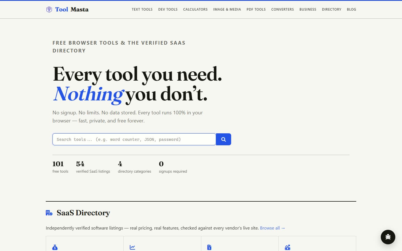This screenshot has height=251, width=402.
Task: Click the 4 directory categories stat
Action: coord(134,167)
